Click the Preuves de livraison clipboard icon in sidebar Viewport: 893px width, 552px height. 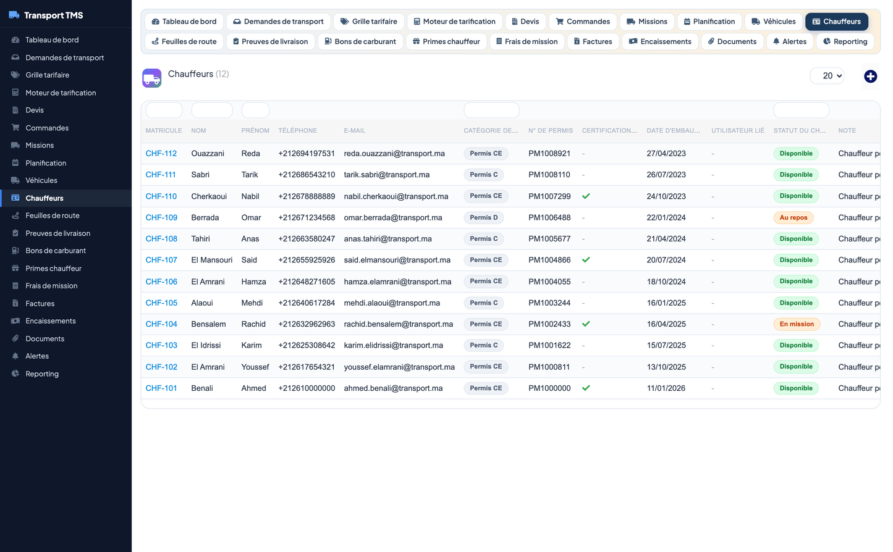click(x=15, y=233)
